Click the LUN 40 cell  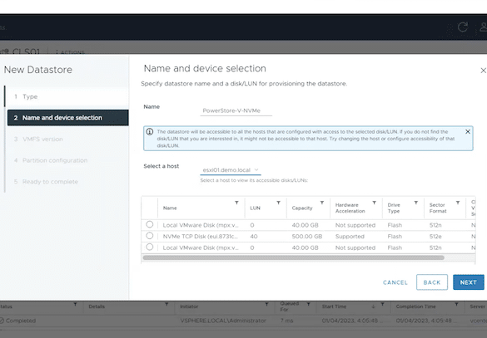[x=254, y=237]
